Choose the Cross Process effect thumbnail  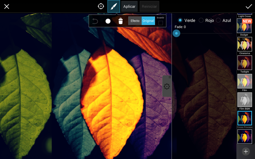coord(244,118)
